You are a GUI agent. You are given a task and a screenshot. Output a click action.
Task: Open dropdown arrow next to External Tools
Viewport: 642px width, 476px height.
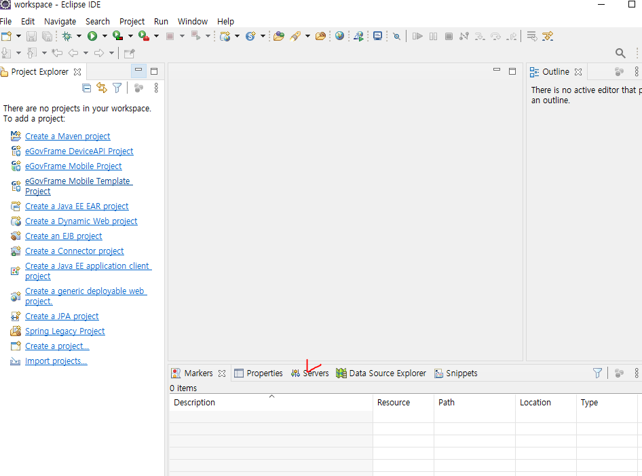click(156, 36)
